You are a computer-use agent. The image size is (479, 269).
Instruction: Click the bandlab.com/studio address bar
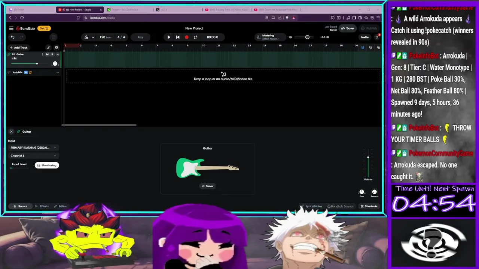(103, 18)
